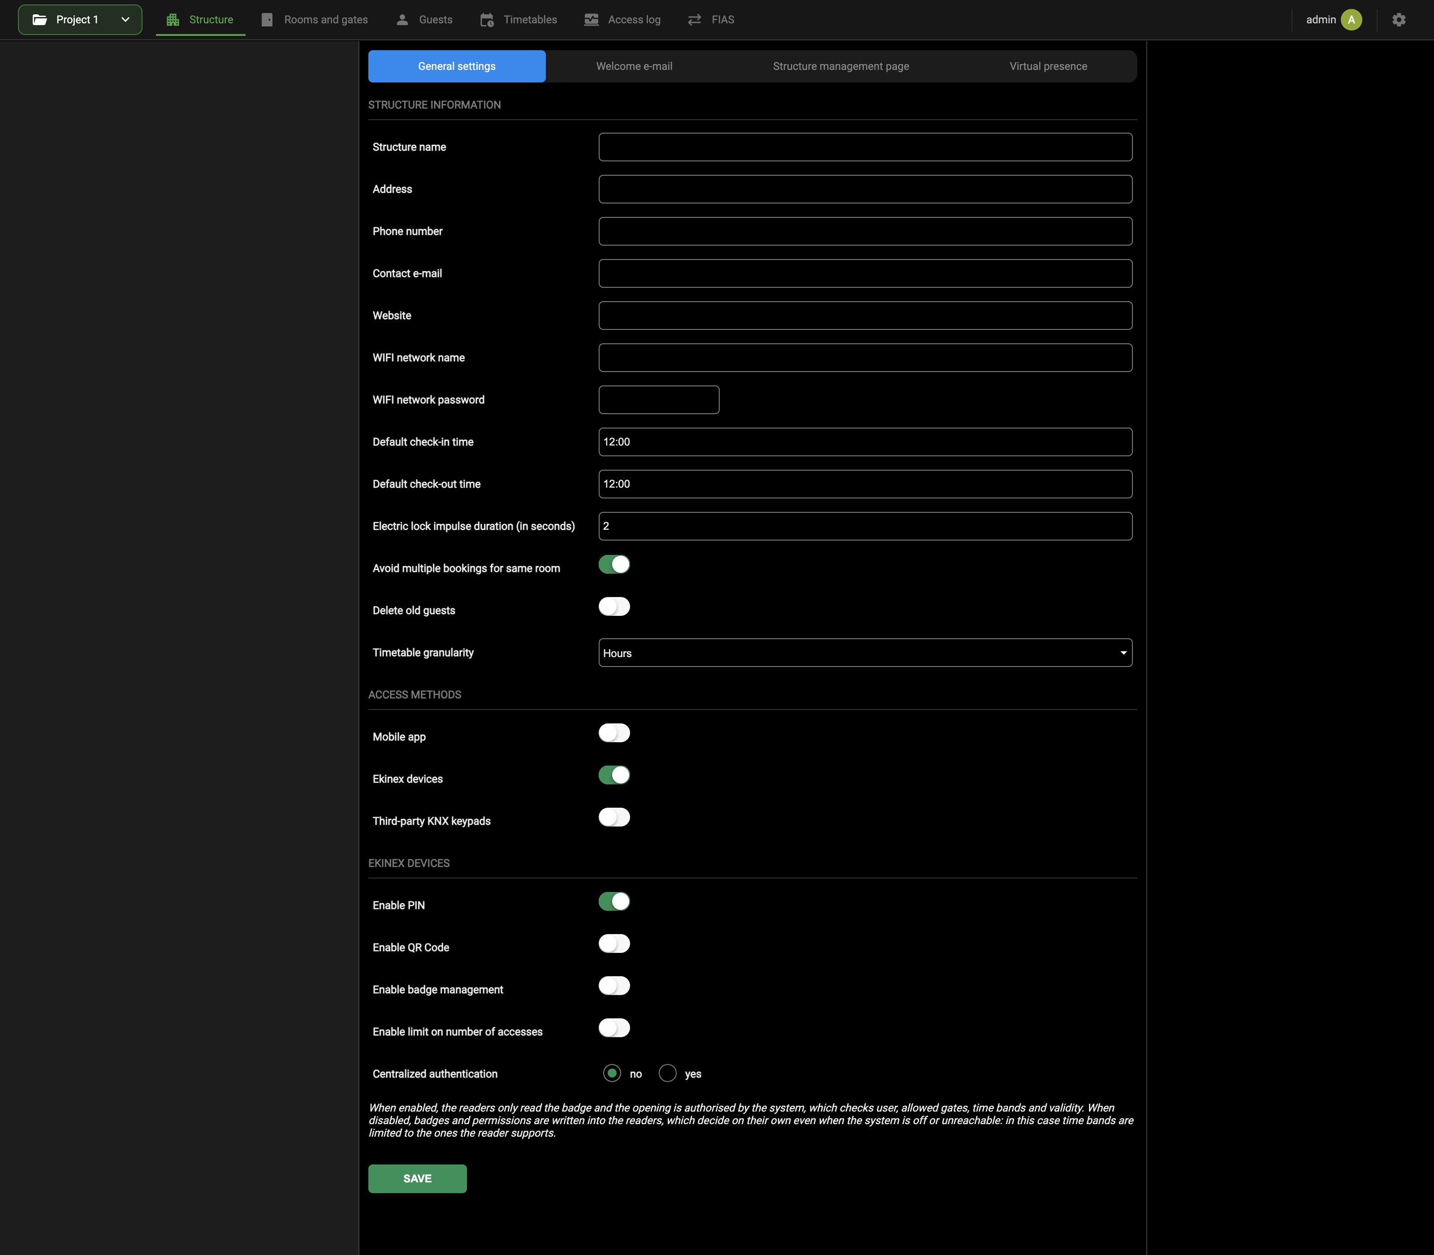This screenshot has height=1255, width=1434.
Task: Enable Third-party KNX keypads
Action: click(614, 817)
